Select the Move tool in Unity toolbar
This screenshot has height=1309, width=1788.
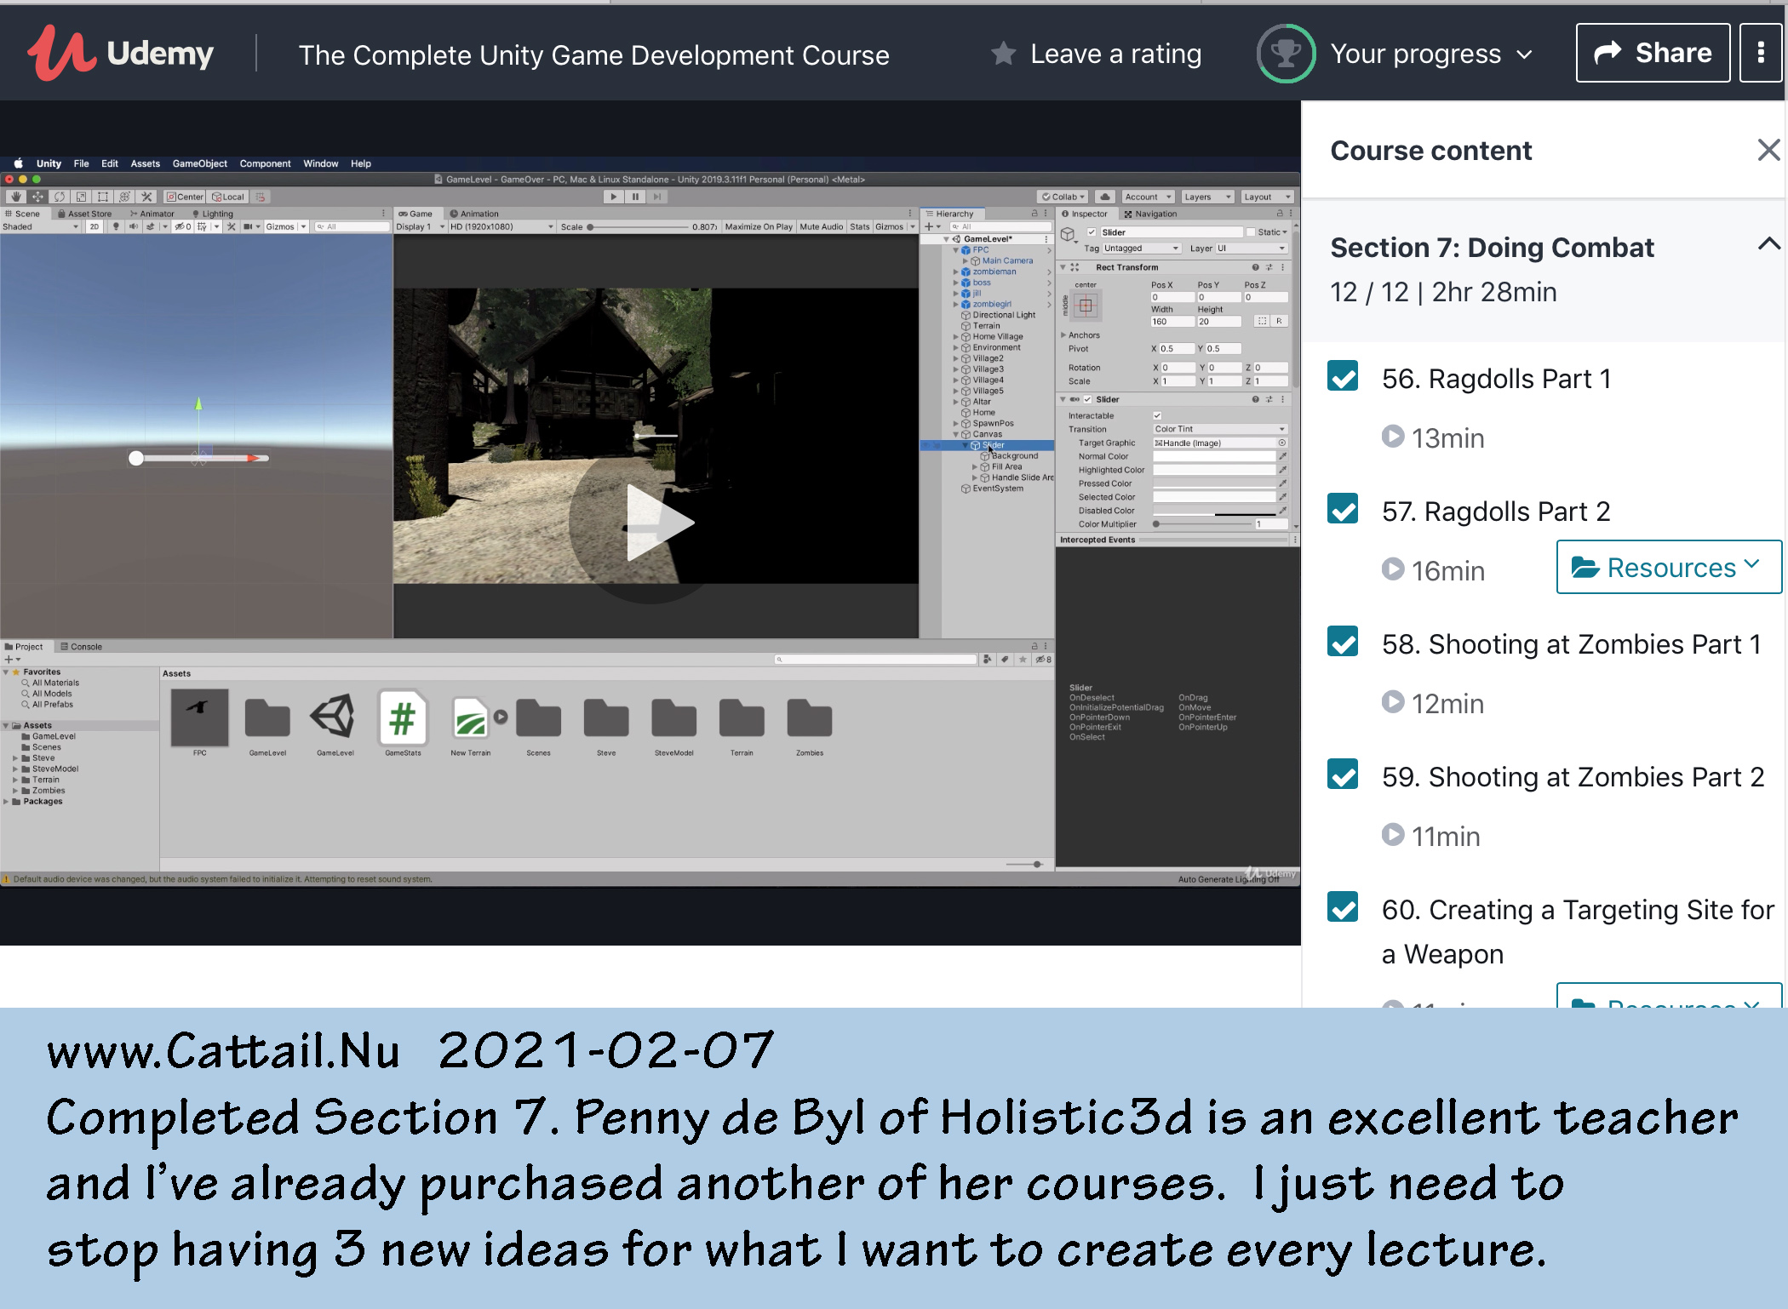pos(37,197)
